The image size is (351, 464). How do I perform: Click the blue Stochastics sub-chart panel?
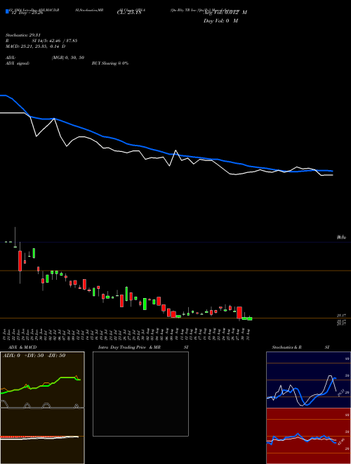pyautogui.click(x=308, y=380)
